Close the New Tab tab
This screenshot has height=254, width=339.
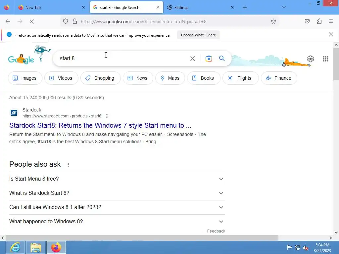pyautogui.click(x=83, y=7)
